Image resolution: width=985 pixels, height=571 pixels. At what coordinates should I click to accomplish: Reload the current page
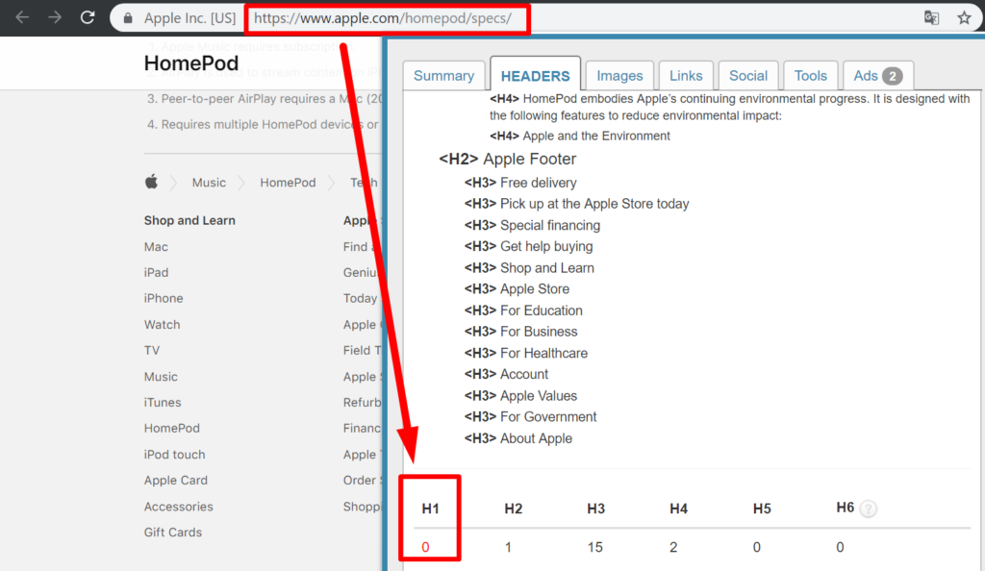(87, 16)
